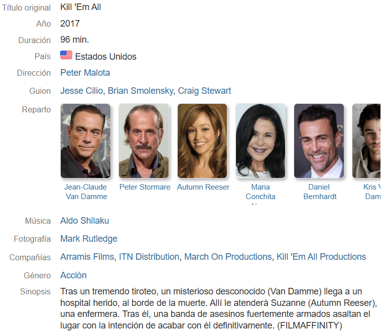Open Autumn Reeser's portrait thumbnail
This screenshot has width=382, height=334.
tap(202, 141)
